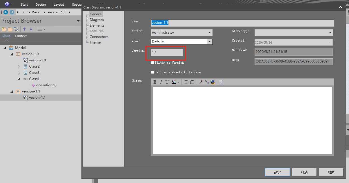Click the vesion-1.0 package icon
349x183 pixels.
coord(18,54)
